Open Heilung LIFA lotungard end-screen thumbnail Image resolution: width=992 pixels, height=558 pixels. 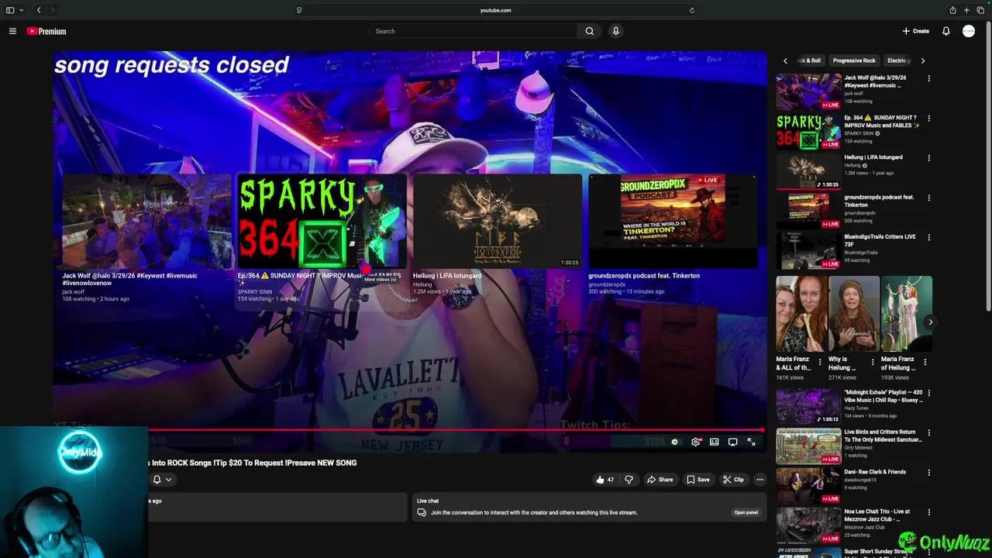pyautogui.click(x=498, y=222)
